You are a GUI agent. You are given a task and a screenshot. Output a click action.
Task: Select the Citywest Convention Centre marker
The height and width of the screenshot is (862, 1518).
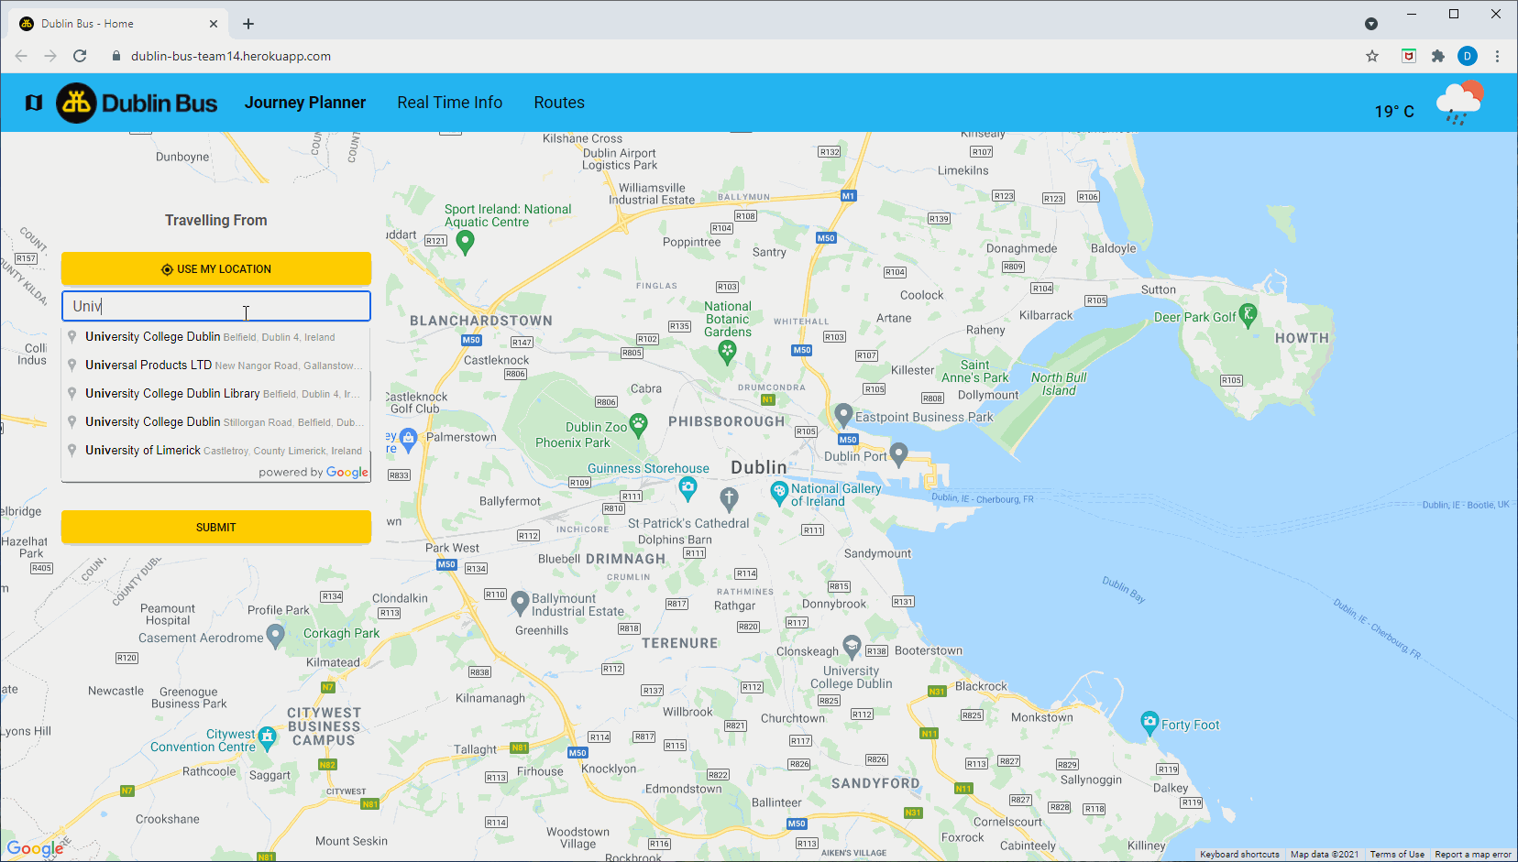(267, 738)
